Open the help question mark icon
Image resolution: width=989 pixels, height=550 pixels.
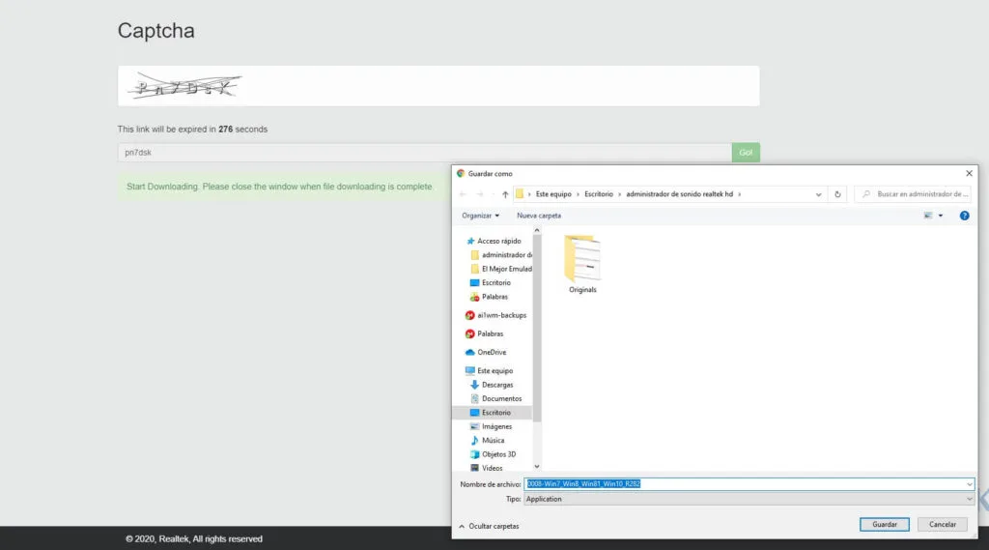click(964, 216)
